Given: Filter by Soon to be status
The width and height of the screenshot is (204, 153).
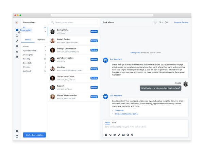Looking at the screenshot, I should tap(34, 63).
